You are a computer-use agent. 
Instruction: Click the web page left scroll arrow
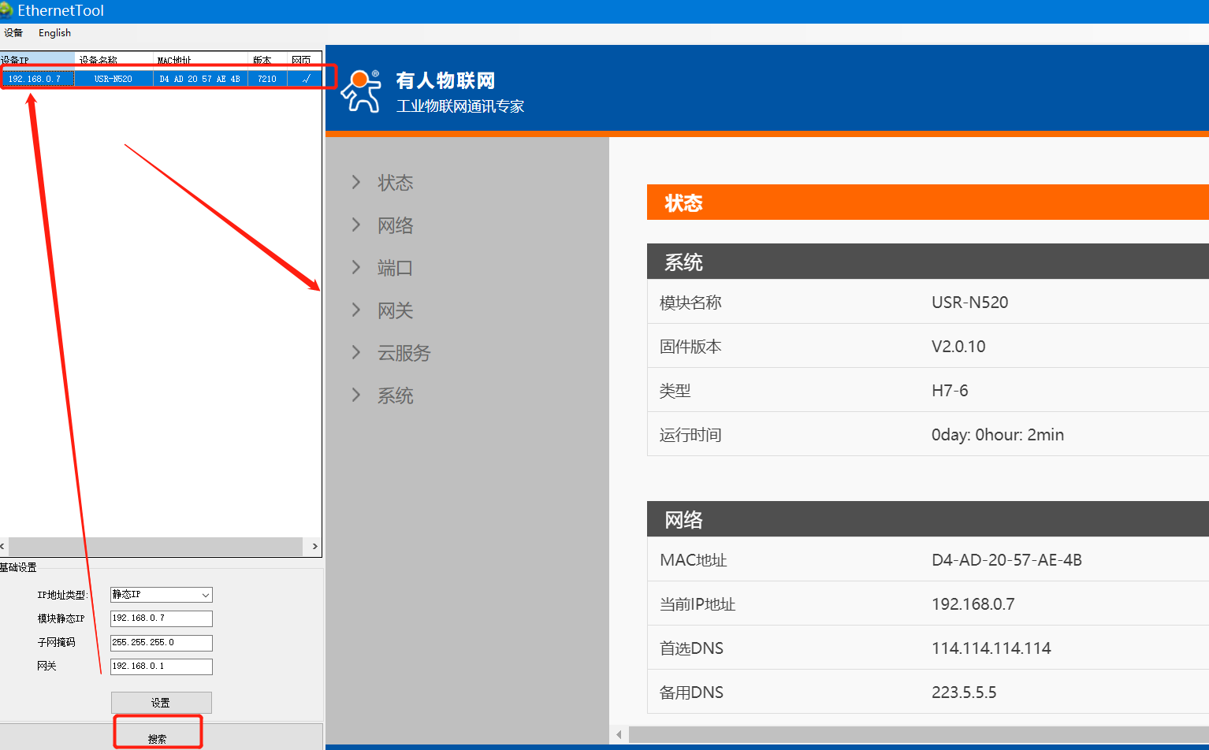[619, 734]
